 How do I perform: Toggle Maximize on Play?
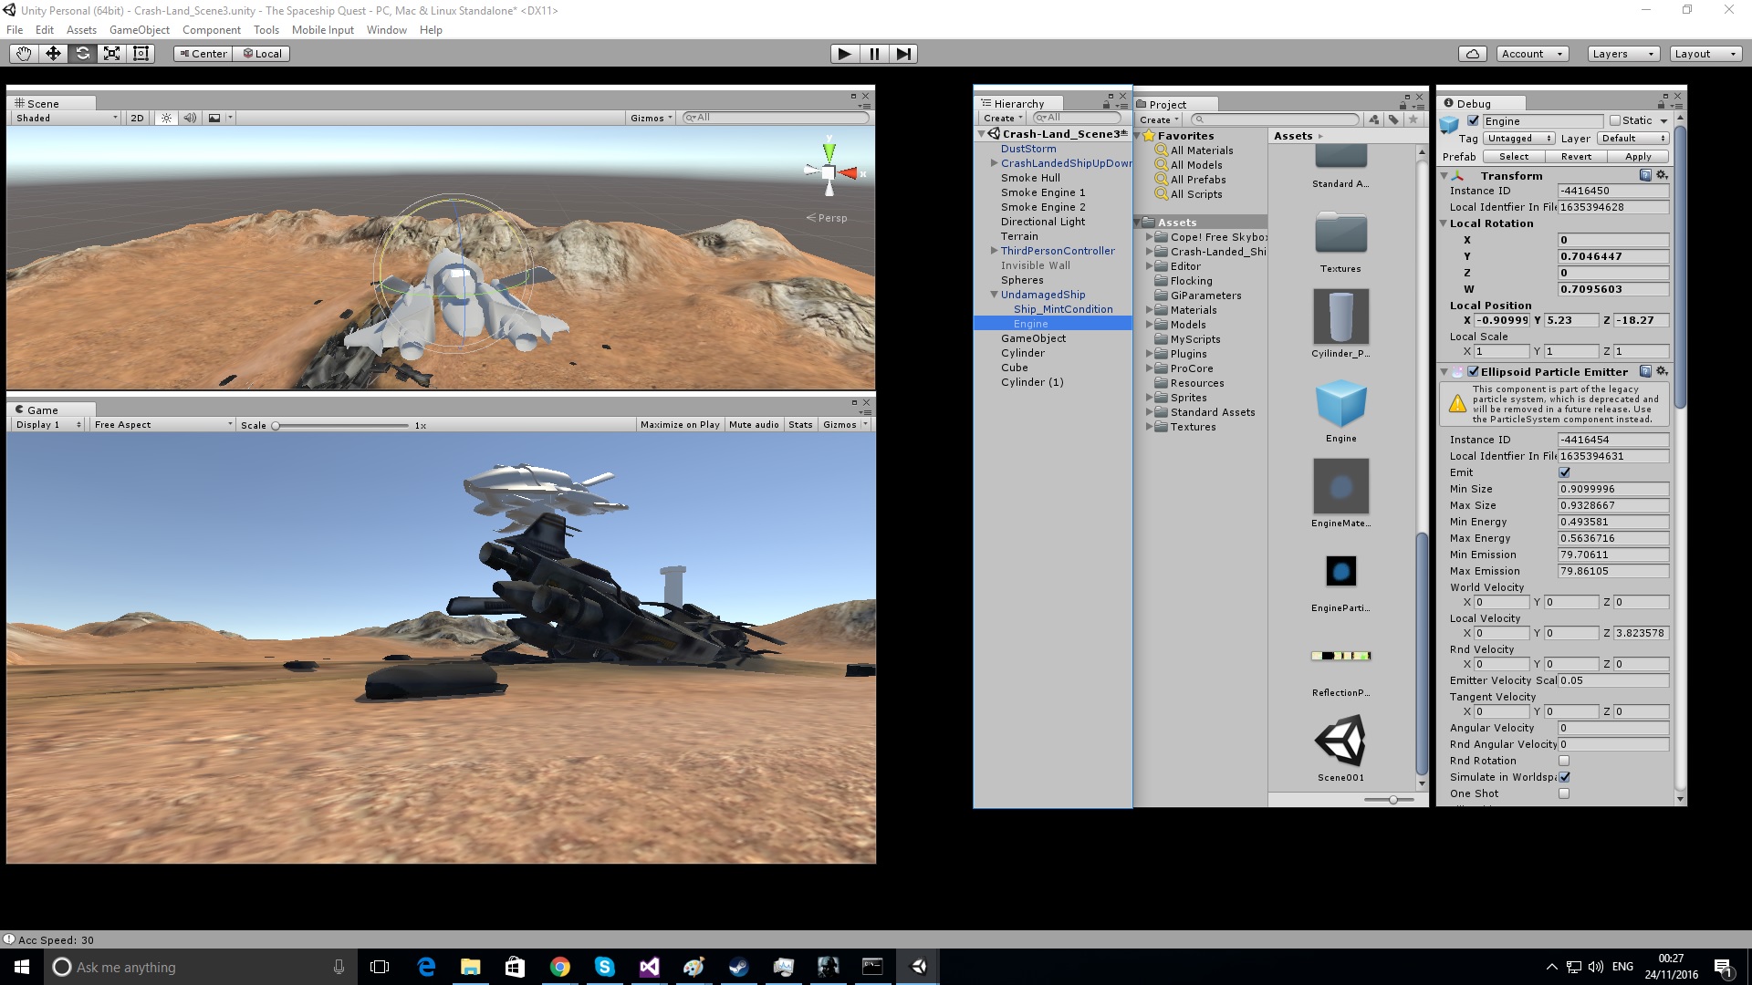click(x=680, y=425)
